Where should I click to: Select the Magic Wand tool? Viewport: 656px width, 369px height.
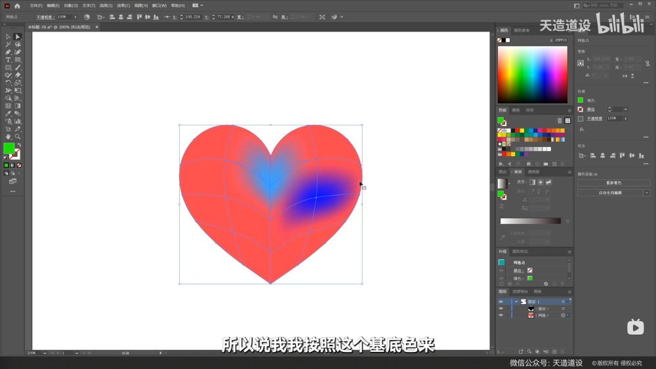tap(8, 45)
